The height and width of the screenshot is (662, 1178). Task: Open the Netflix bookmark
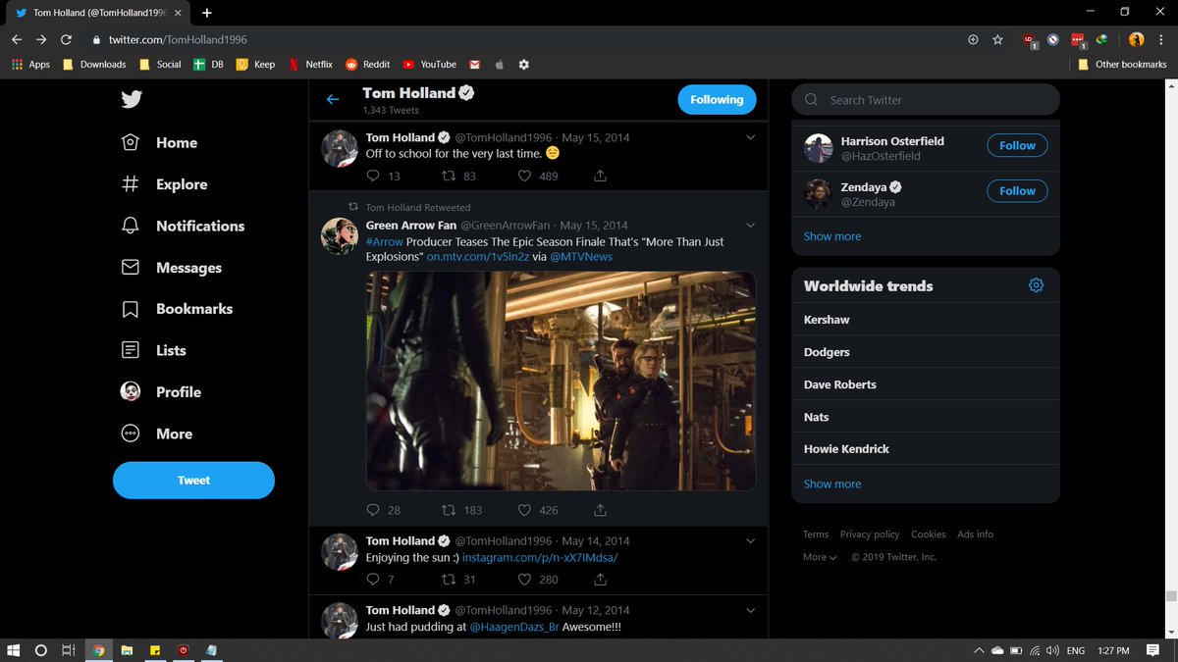tap(310, 64)
